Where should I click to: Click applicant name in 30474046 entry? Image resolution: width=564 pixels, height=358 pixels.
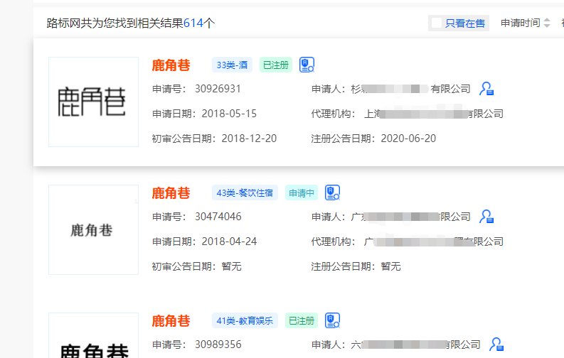[x=411, y=217]
